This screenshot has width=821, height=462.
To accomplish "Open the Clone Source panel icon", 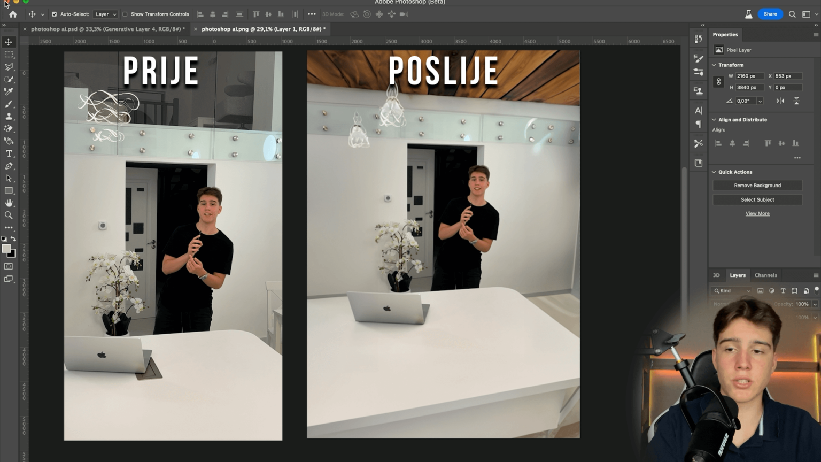I will click(698, 91).
